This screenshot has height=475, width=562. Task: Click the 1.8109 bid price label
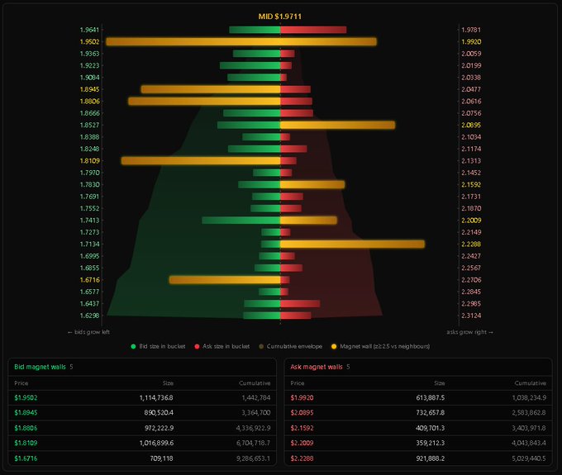89,161
